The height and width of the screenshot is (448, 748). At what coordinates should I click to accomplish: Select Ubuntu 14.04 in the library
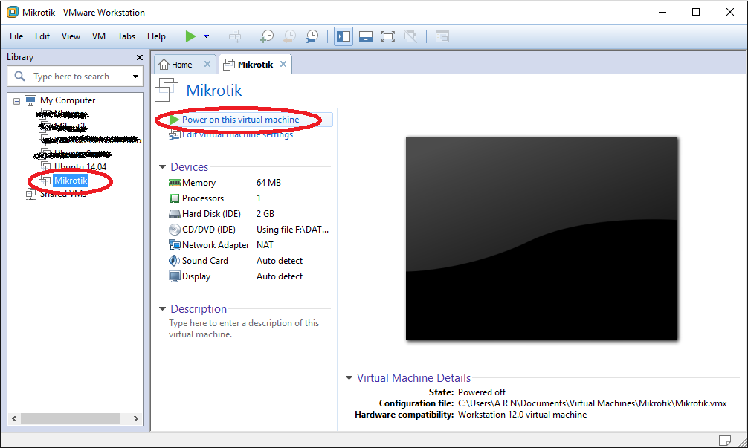[80, 167]
